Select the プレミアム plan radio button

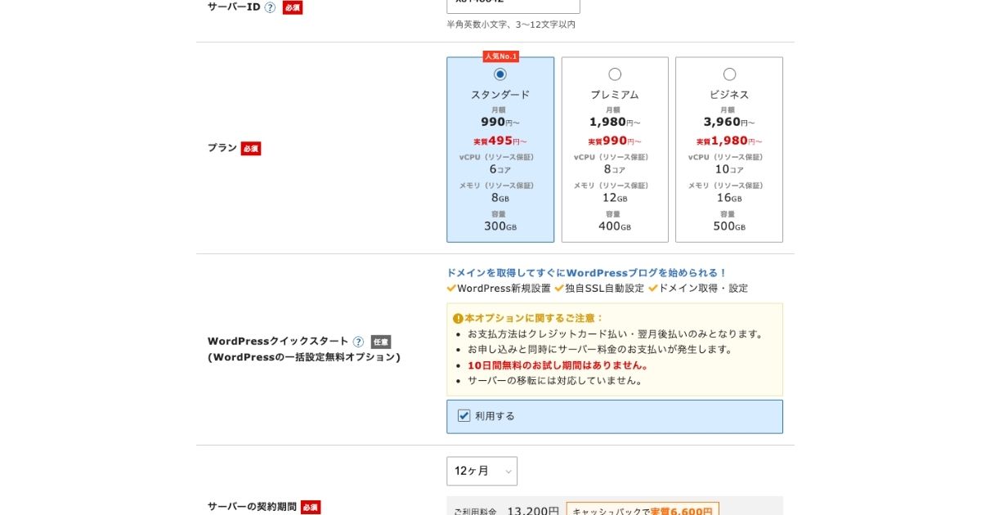coord(614,74)
